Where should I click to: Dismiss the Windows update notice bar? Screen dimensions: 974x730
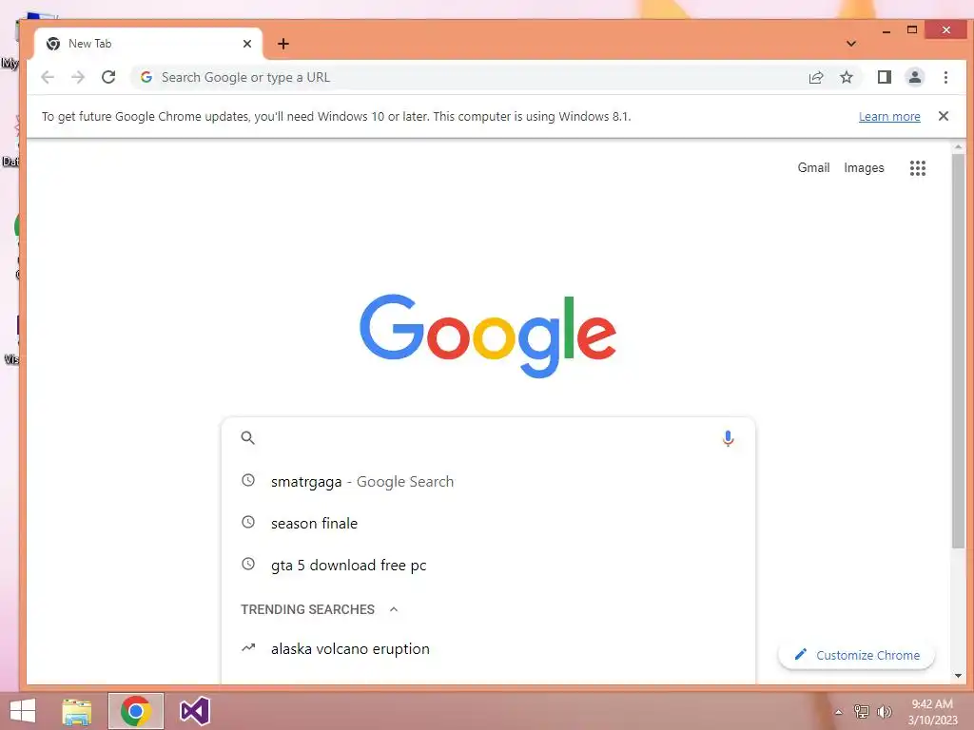[943, 116]
